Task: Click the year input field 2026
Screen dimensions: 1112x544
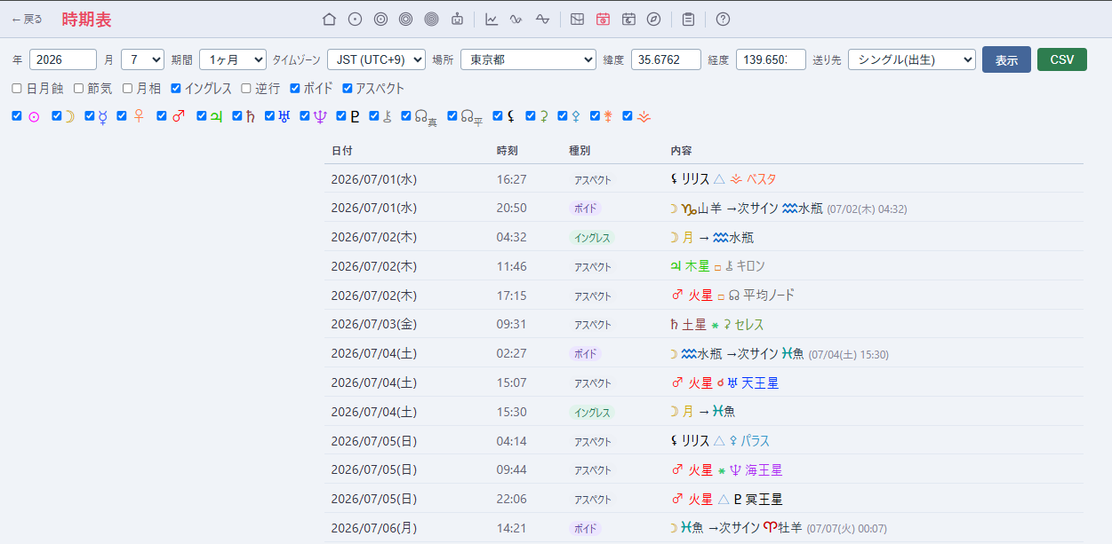Action: pos(63,59)
